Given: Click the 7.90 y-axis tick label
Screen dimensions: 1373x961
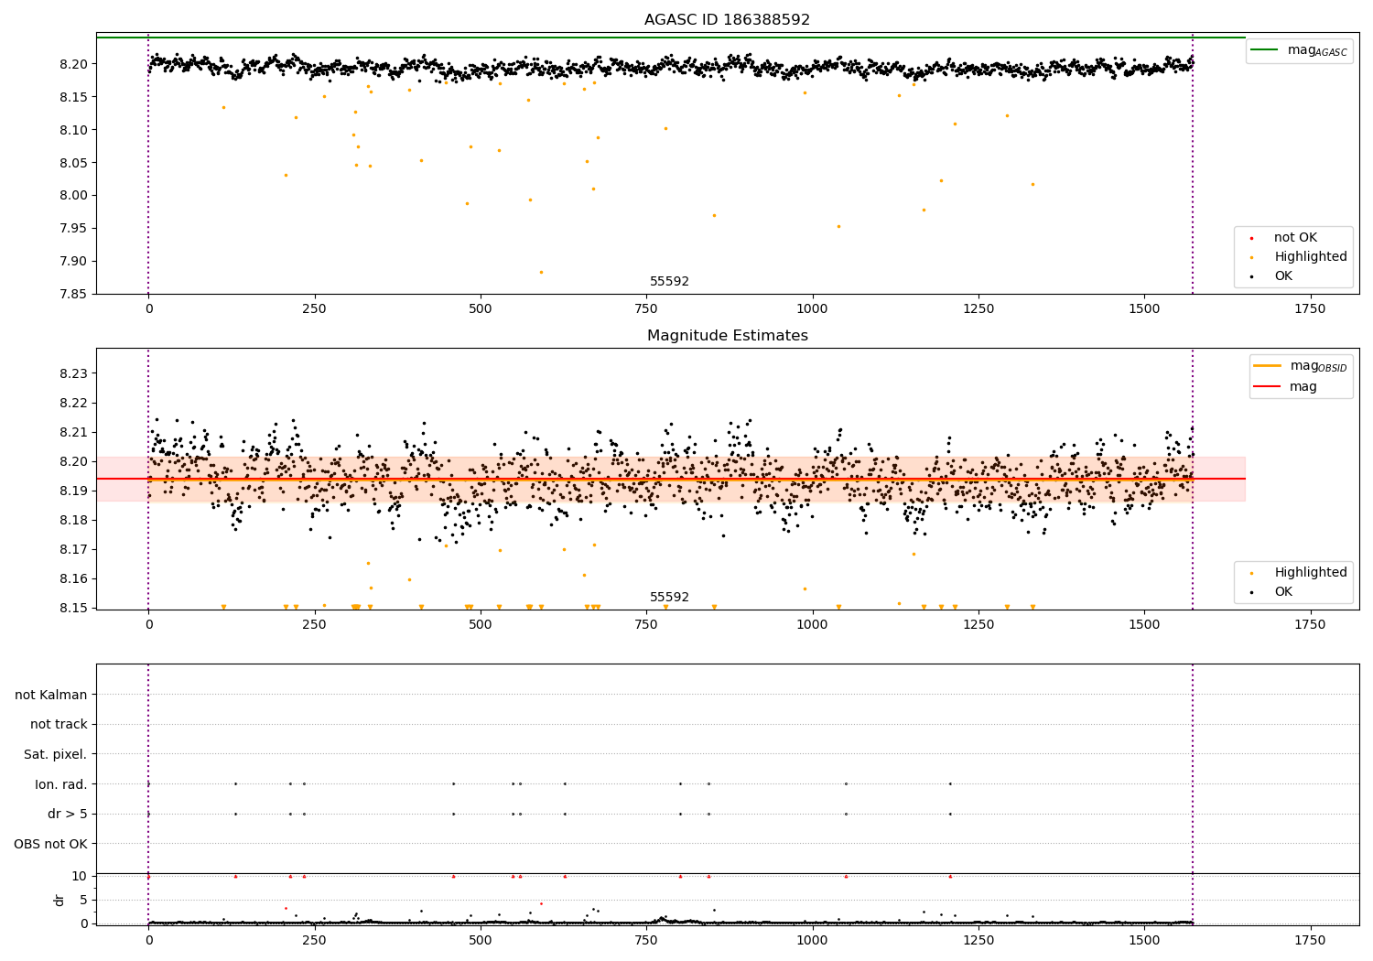Looking at the screenshot, I should point(74,262).
